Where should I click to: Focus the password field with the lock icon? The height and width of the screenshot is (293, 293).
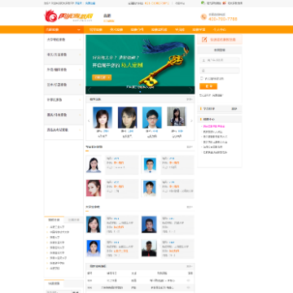[220, 71]
